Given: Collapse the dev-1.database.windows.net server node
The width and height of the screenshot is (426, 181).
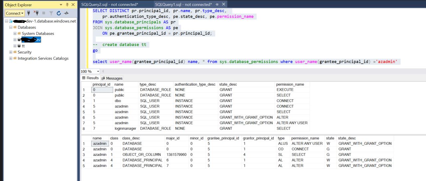Looking at the screenshot, I should pyautogui.click(x=6, y=21).
